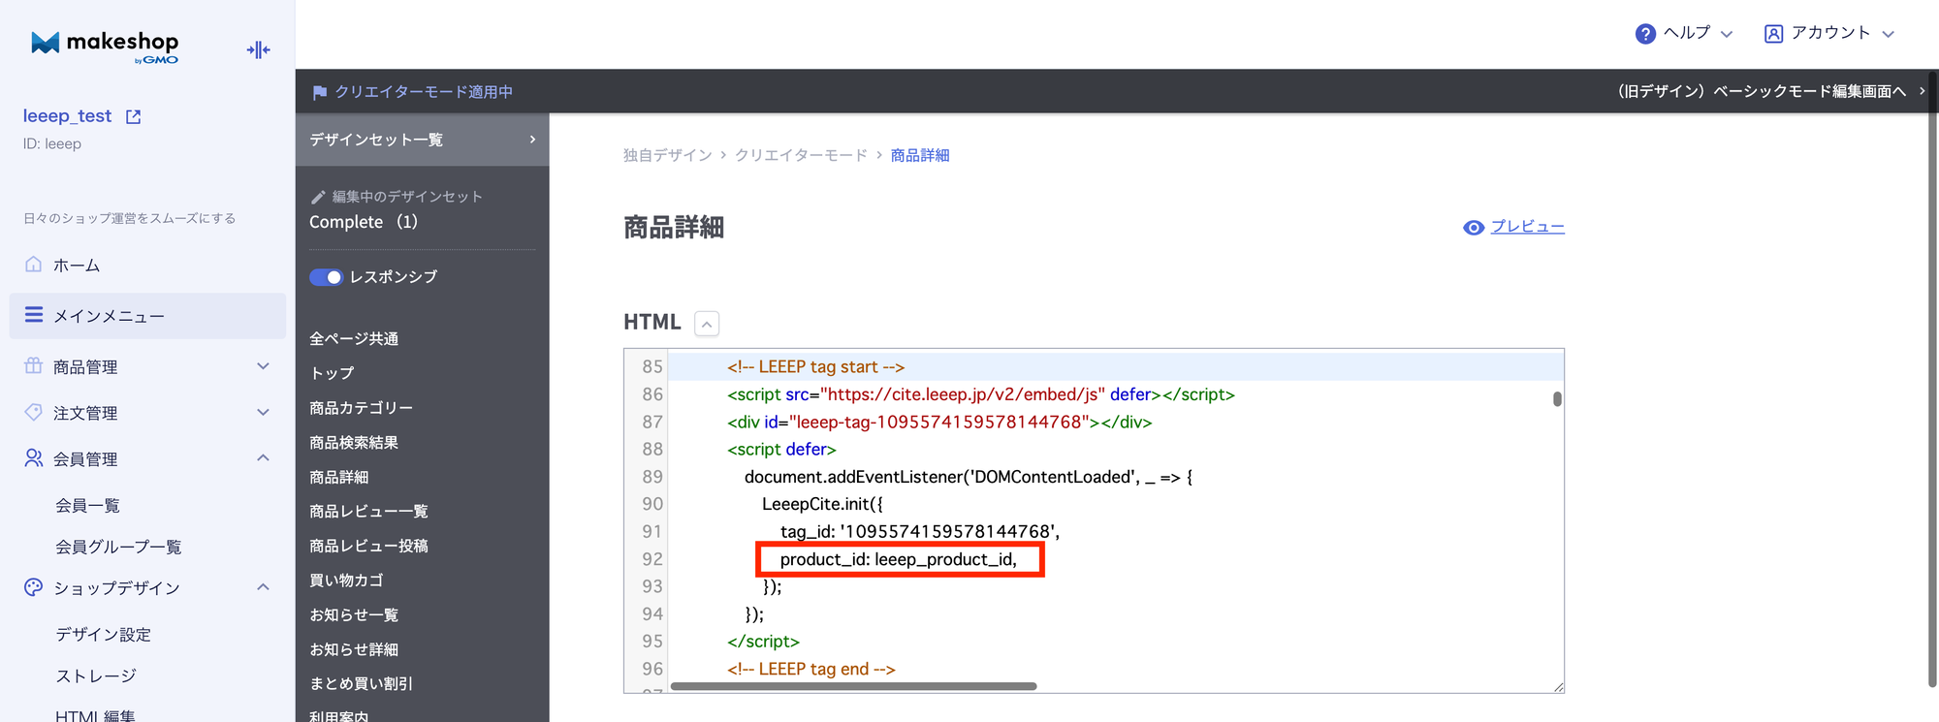Select 商品詳細 page template in dark panel
Image resolution: width=1939 pixels, height=722 pixels.
click(338, 477)
